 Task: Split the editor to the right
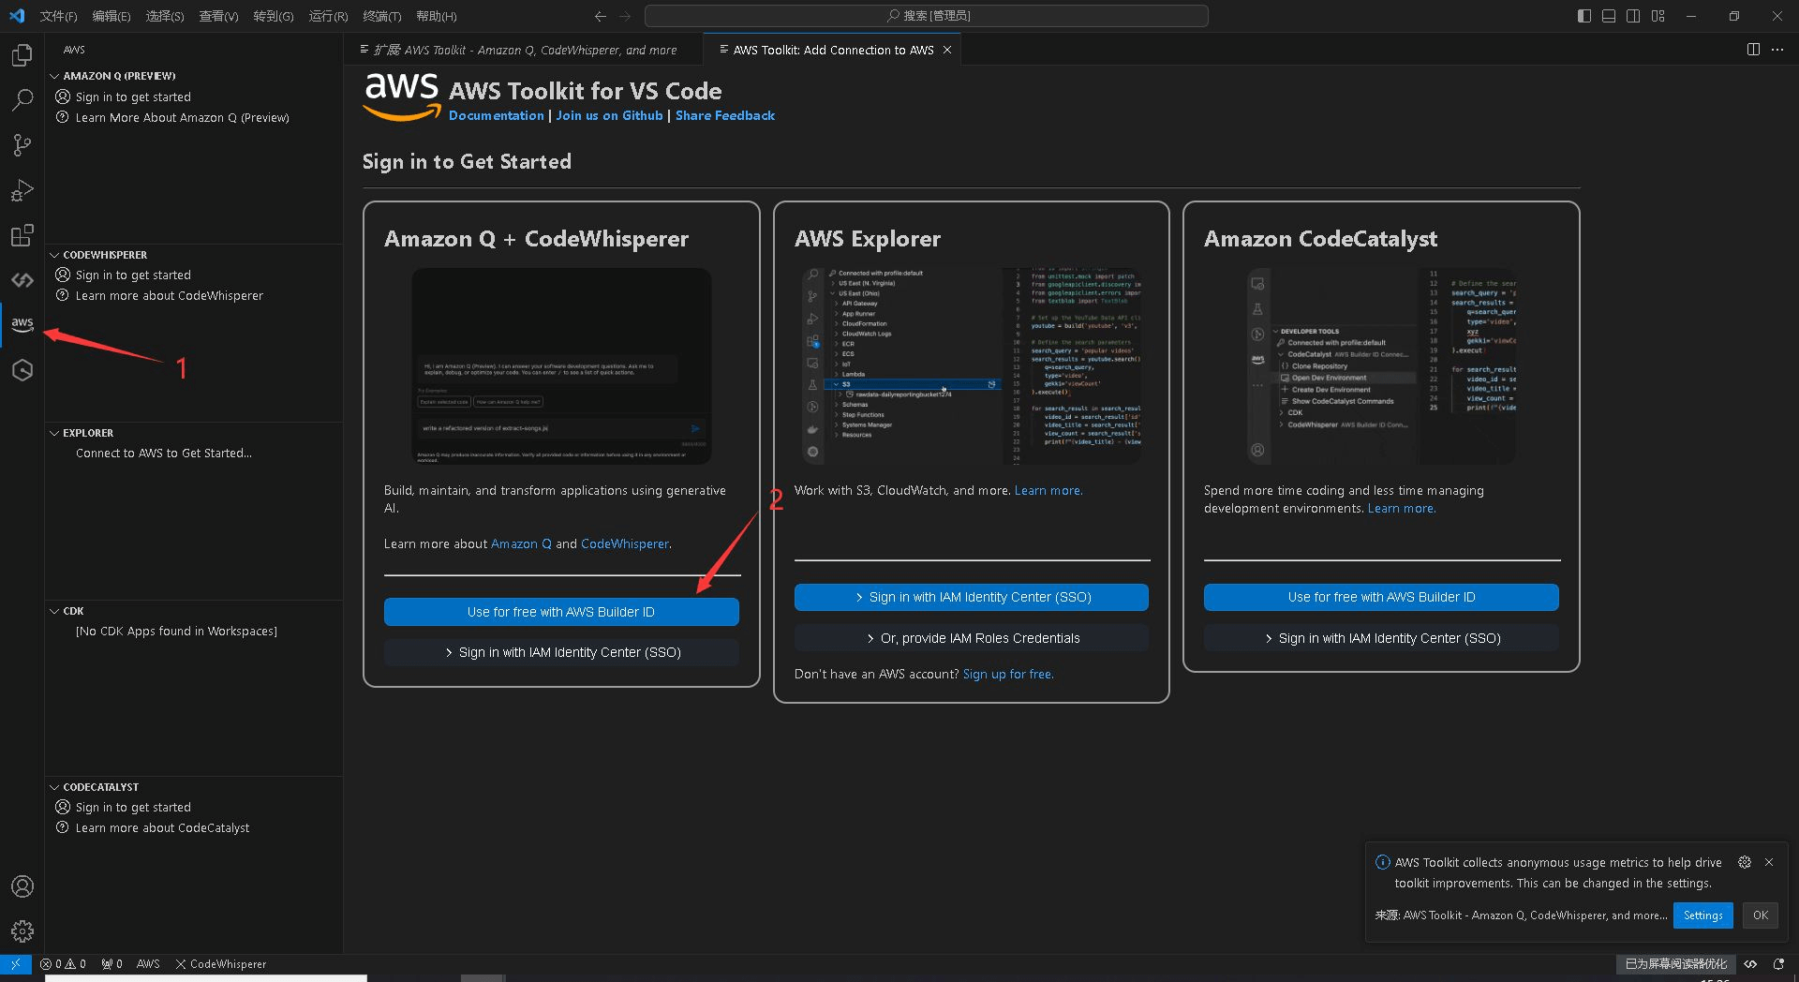tap(1753, 50)
